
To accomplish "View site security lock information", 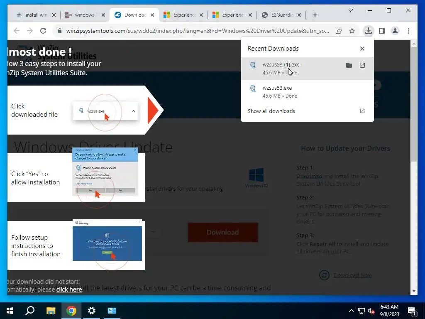I will 60,31.
